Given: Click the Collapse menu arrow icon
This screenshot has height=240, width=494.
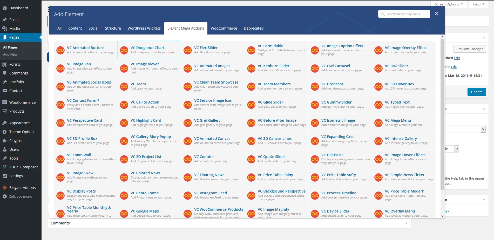Looking at the screenshot, I should (x=4, y=196).
